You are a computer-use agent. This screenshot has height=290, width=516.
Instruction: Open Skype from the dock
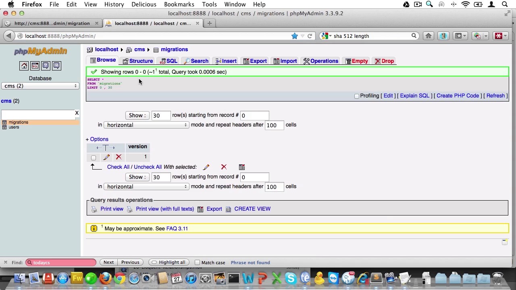coord(291,278)
